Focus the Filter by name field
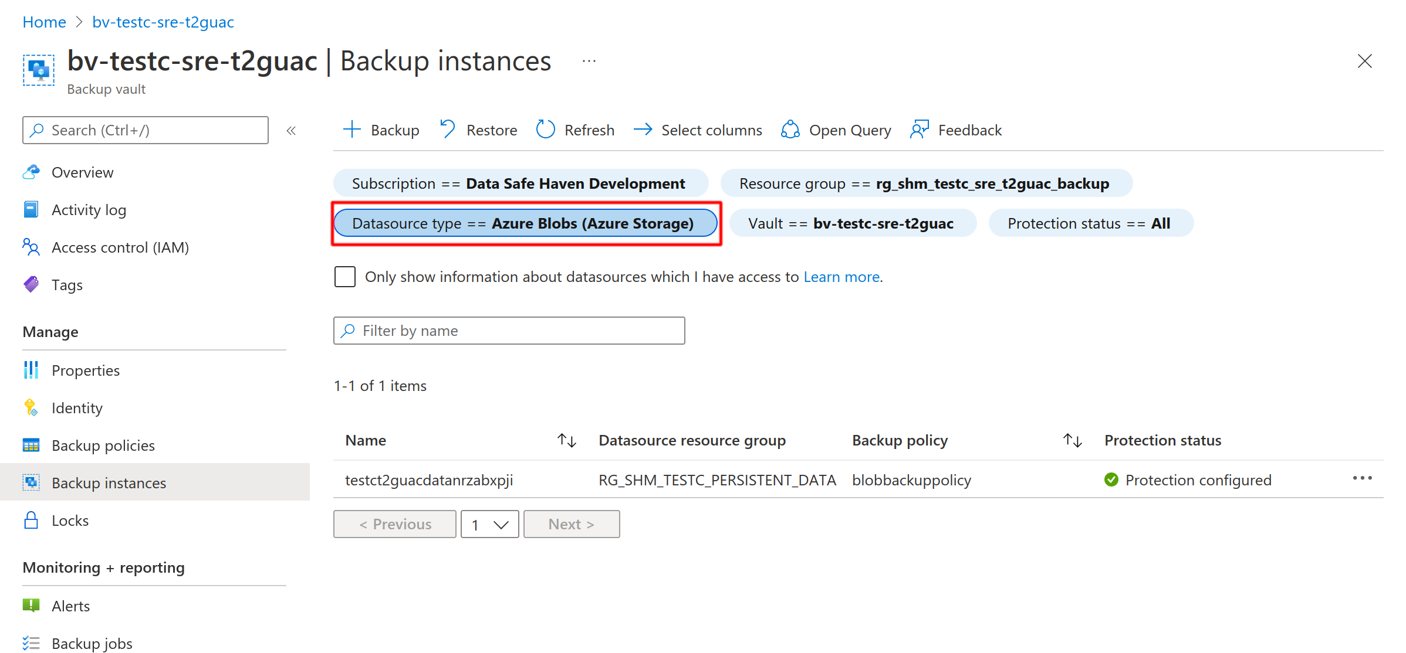This screenshot has width=1406, height=653. tap(509, 331)
